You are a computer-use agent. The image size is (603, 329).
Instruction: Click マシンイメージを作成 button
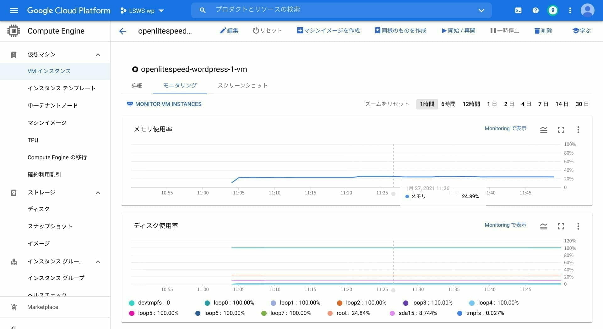coord(328,30)
